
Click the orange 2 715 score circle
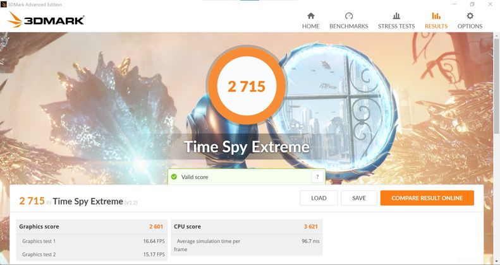click(247, 86)
